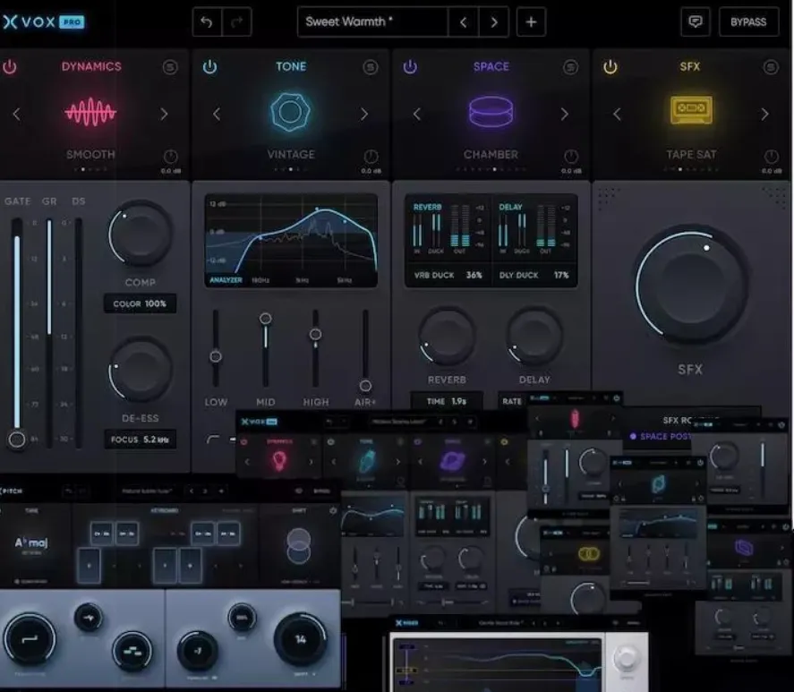The width and height of the screenshot is (794, 692).
Task: Click the redo arrow in top bar
Action: coord(236,21)
